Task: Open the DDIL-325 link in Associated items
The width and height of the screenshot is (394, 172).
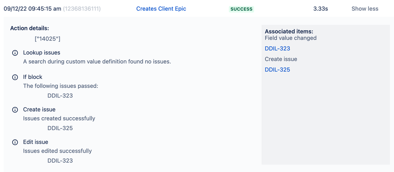Action: pyautogui.click(x=277, y=70)
